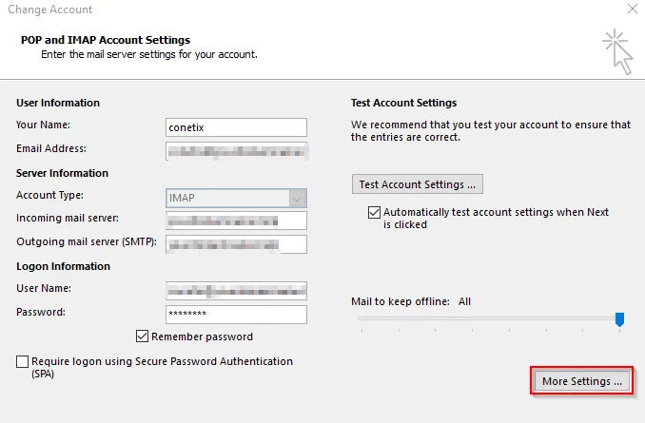The image size is (645, 423).
Task: Select the User Name input box
Action: point(236,291)
